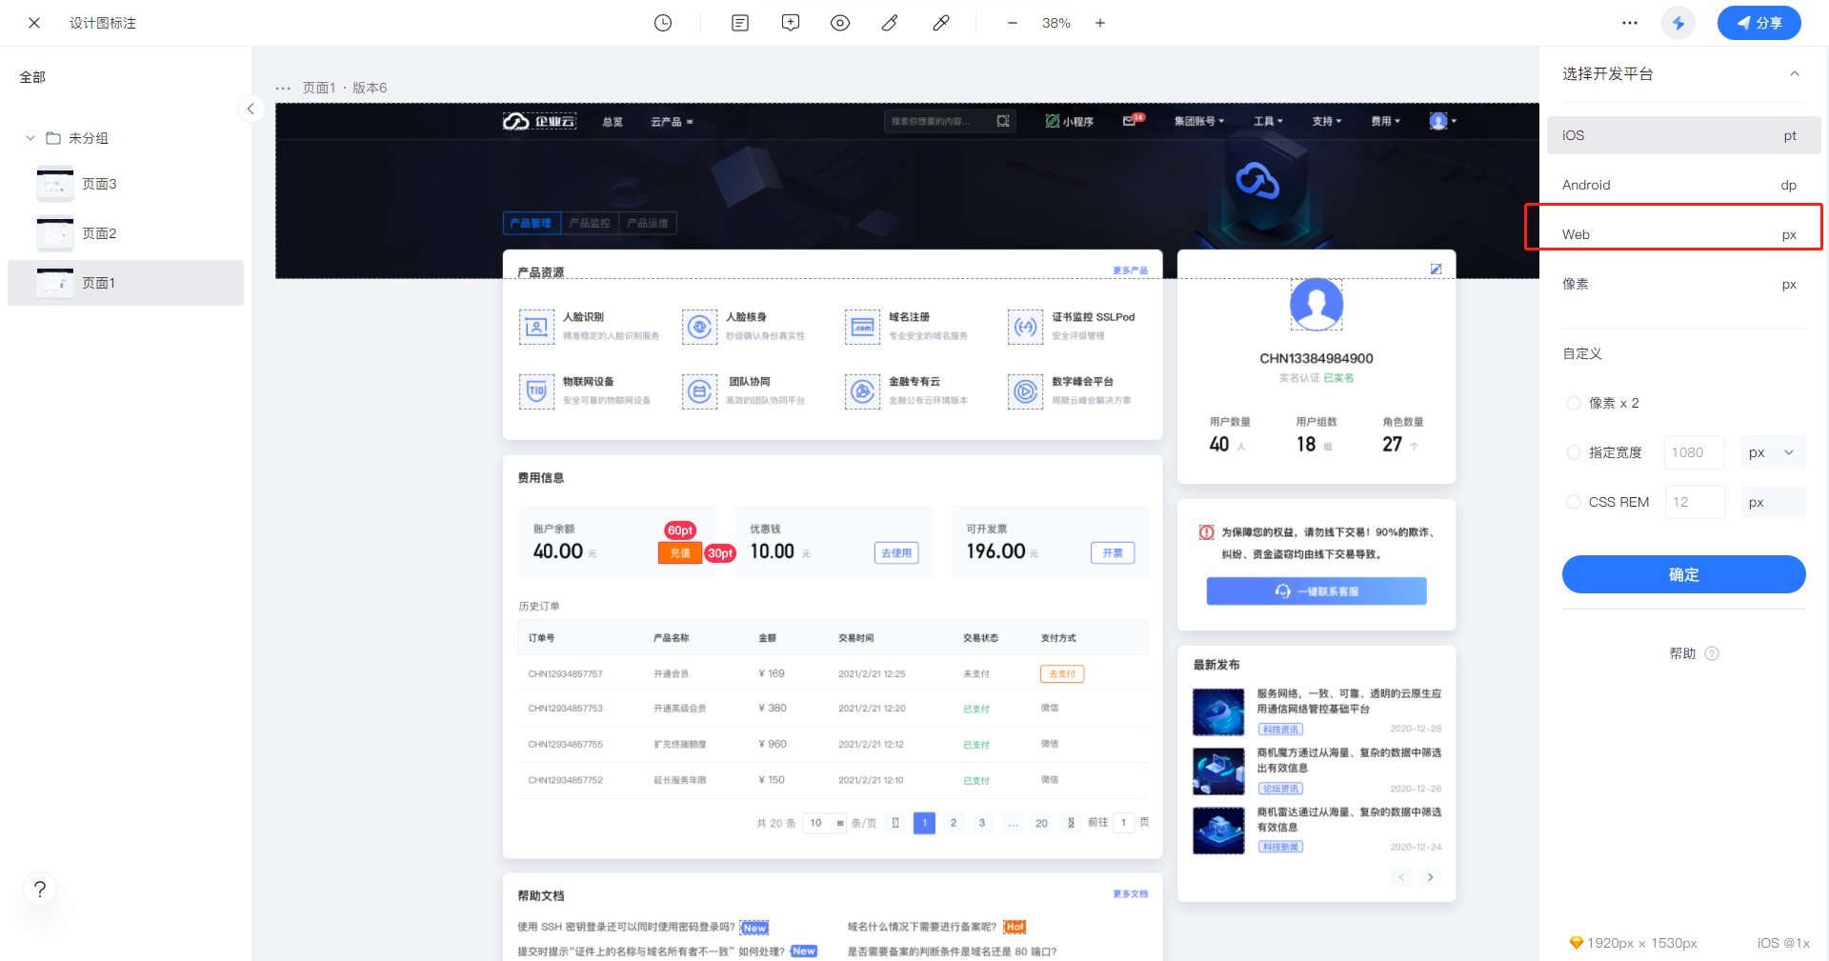Screen dimensions: 1829x961
Task: Click the blue 分享 button
Action: tap(1759, 23)
